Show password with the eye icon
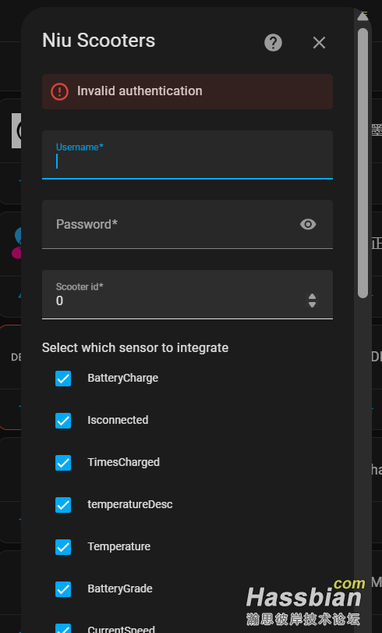 (308, 224)
